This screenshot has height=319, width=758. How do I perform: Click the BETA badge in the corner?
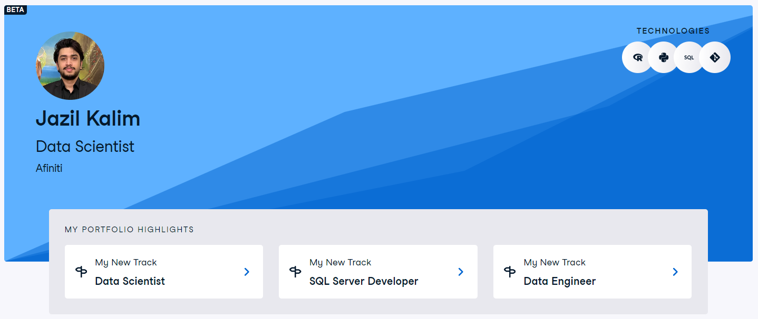(15, 9)
